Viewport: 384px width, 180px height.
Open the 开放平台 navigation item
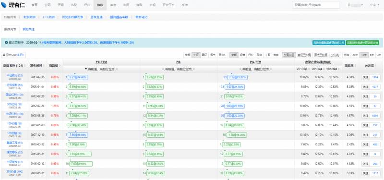pos(168,5)
